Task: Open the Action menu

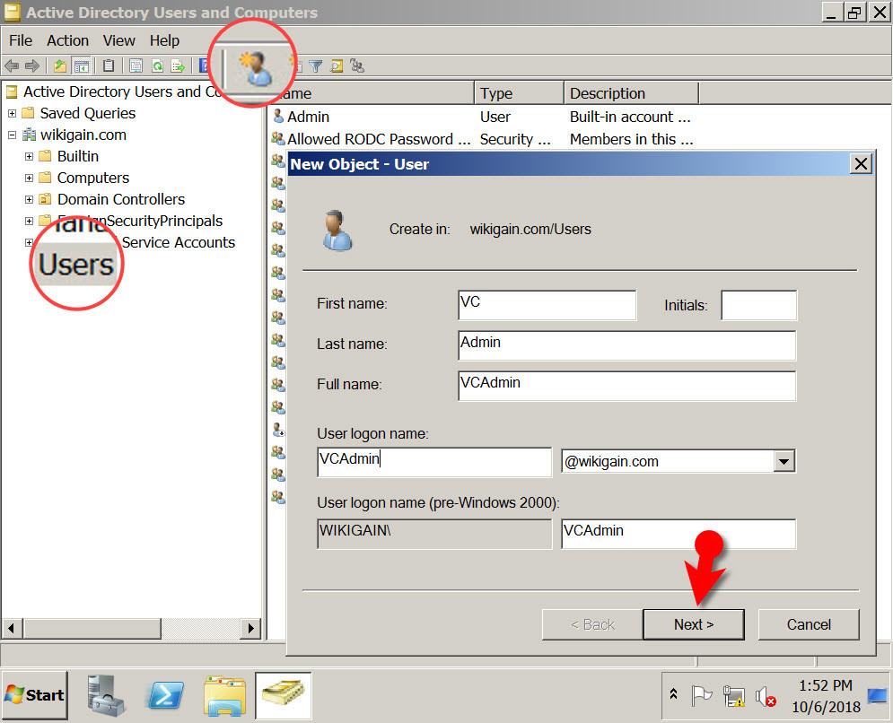Action: tap(68, 40)
